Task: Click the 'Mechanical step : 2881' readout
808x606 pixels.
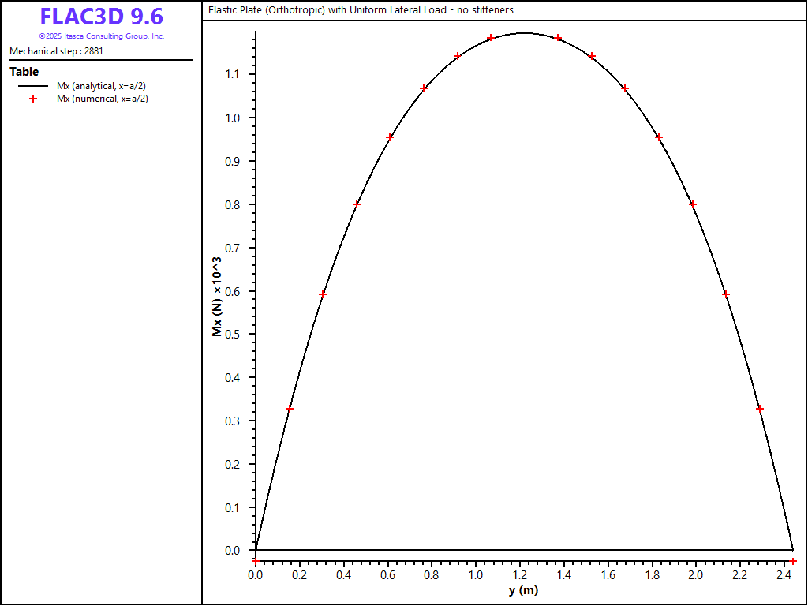Action: pyautogui.click(x=56, y=51)
